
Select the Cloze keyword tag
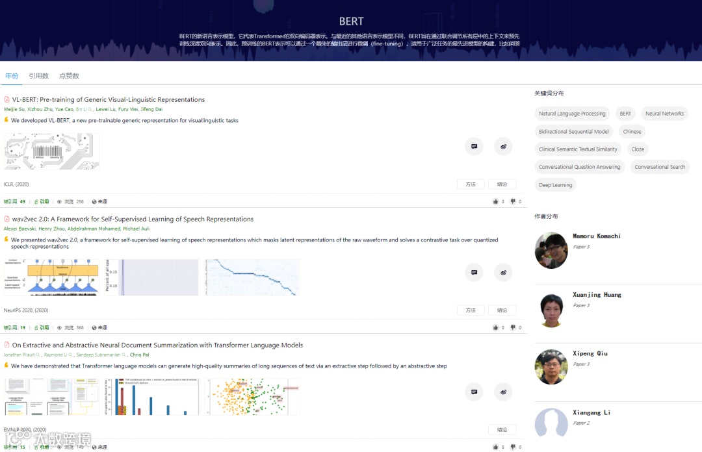(x=638, y=149)
